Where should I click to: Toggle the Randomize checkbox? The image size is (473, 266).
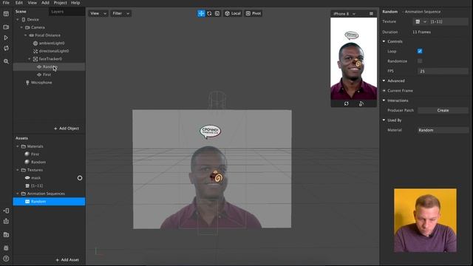click(420, 61)
